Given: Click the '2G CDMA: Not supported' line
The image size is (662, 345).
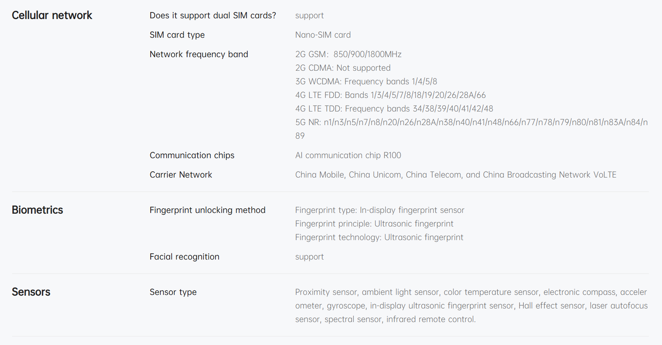Looking at the screenshot, I should [x=343, y=68].
